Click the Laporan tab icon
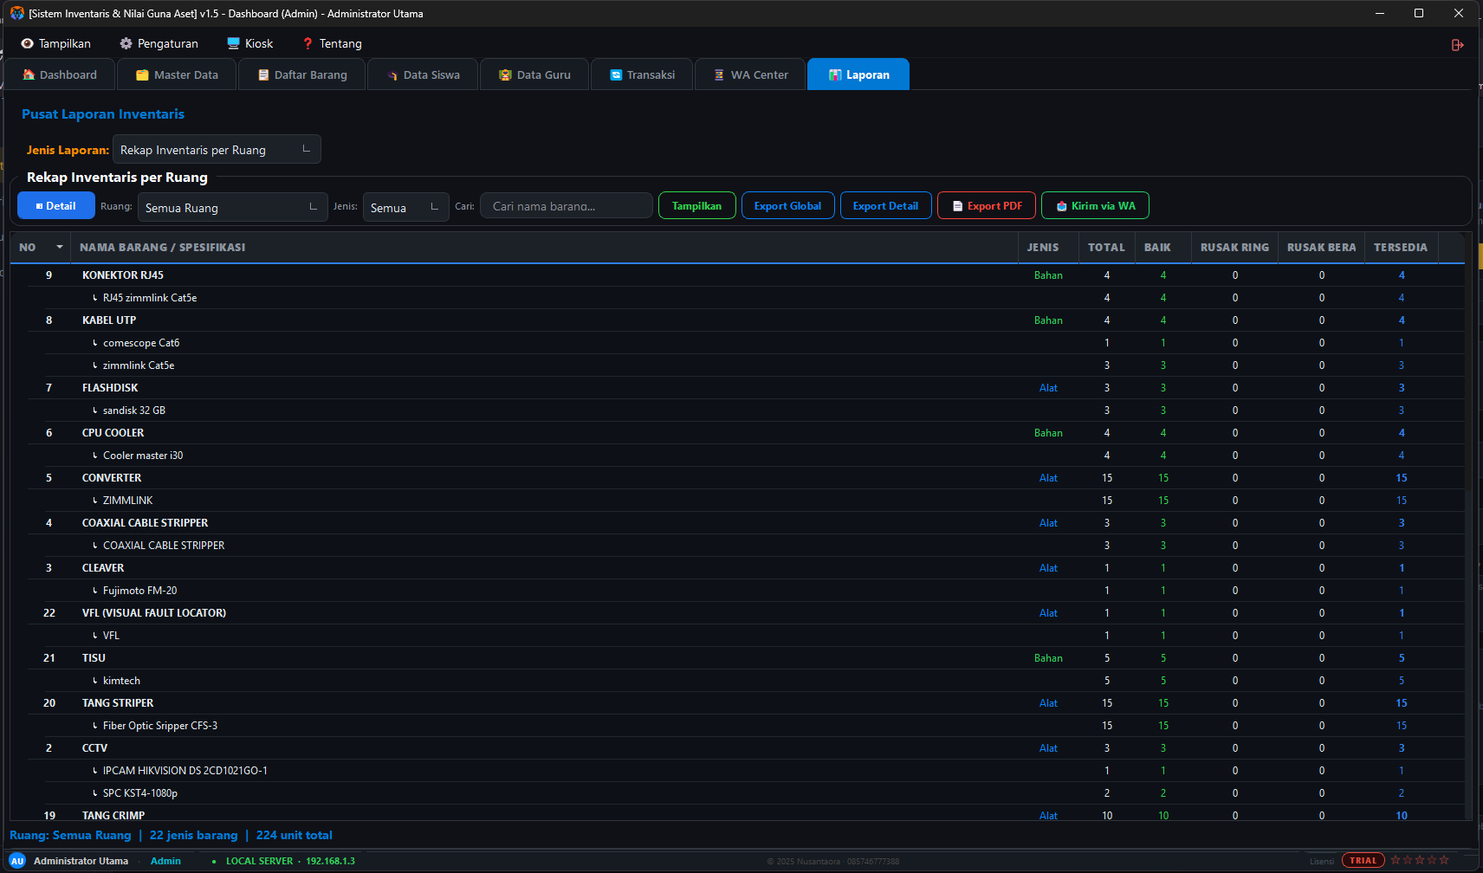Viewport: 1483px width, 873px height. [x=835, y=75]
